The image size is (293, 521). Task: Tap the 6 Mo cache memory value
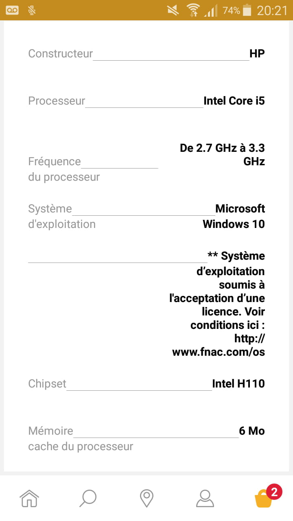[252, 431]
